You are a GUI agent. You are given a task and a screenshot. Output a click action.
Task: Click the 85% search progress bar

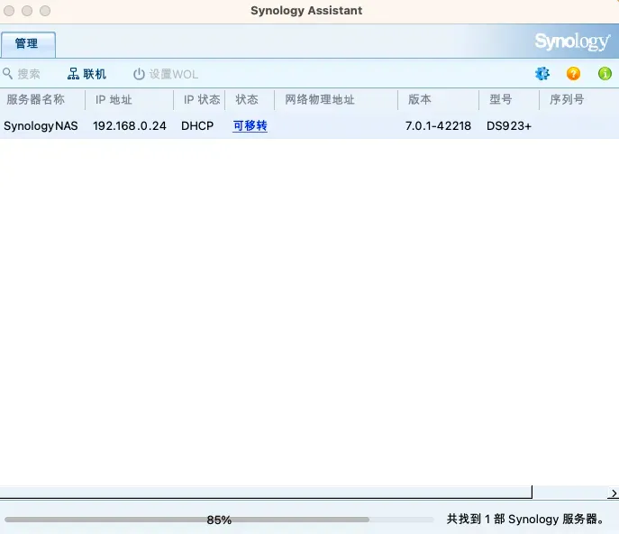coord(219,520)
